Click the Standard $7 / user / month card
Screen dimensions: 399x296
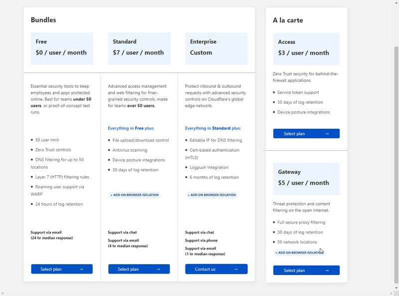click(x=139, y=48)
